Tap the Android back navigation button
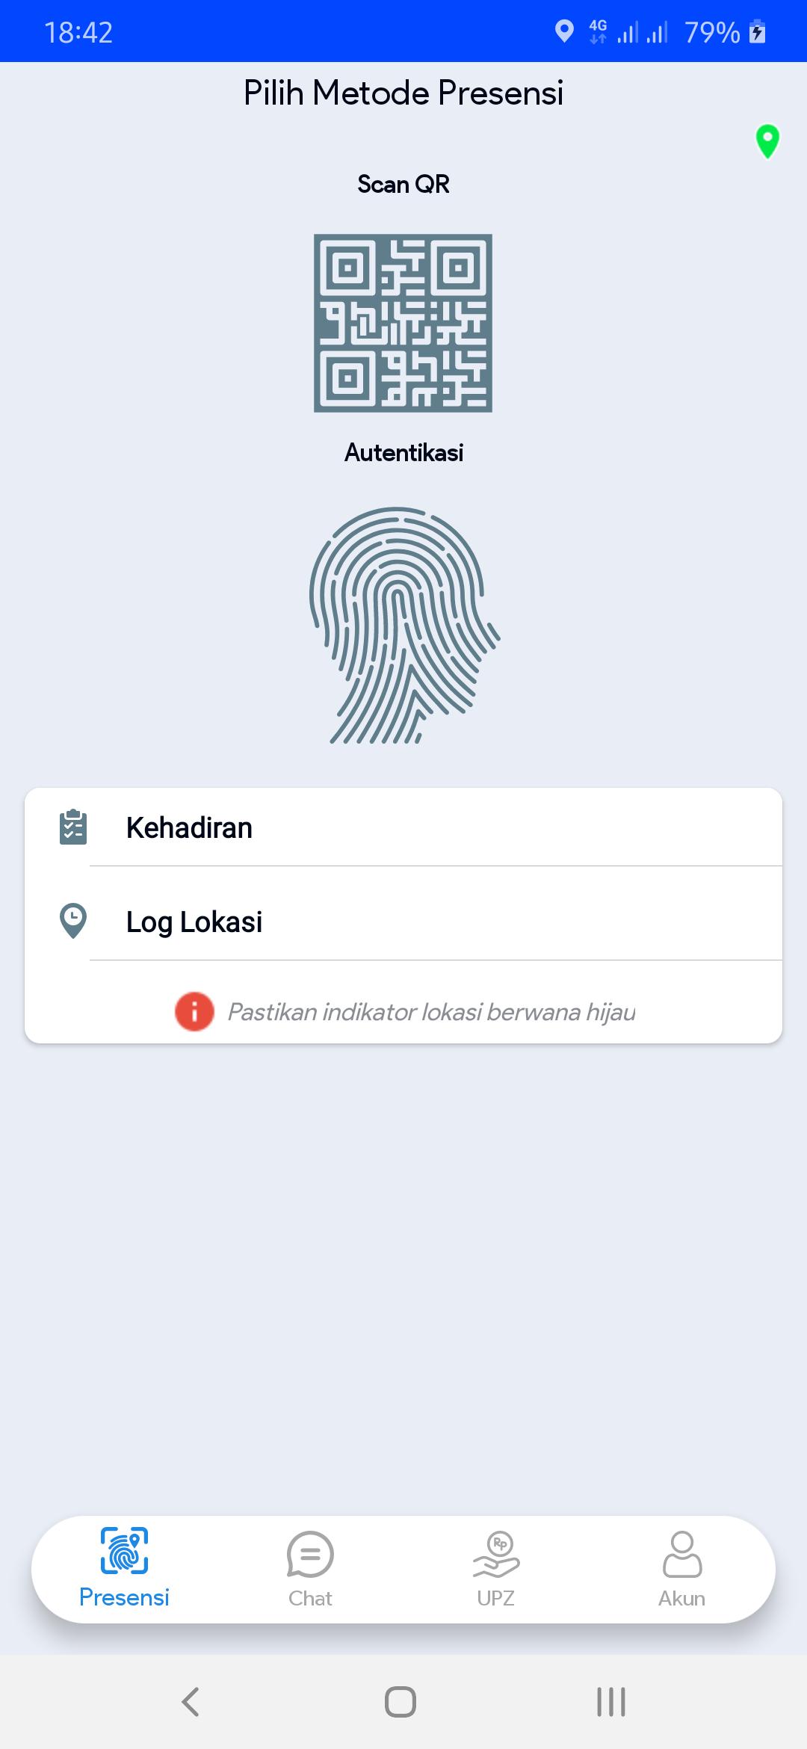This screenshot has width=807, height=1749. click(x=191, y=1702)
